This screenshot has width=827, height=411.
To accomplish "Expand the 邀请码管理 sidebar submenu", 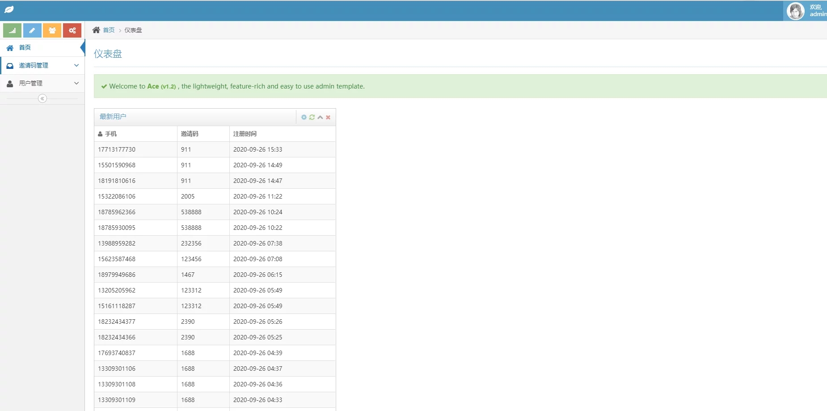I will (x=42, y=65).
